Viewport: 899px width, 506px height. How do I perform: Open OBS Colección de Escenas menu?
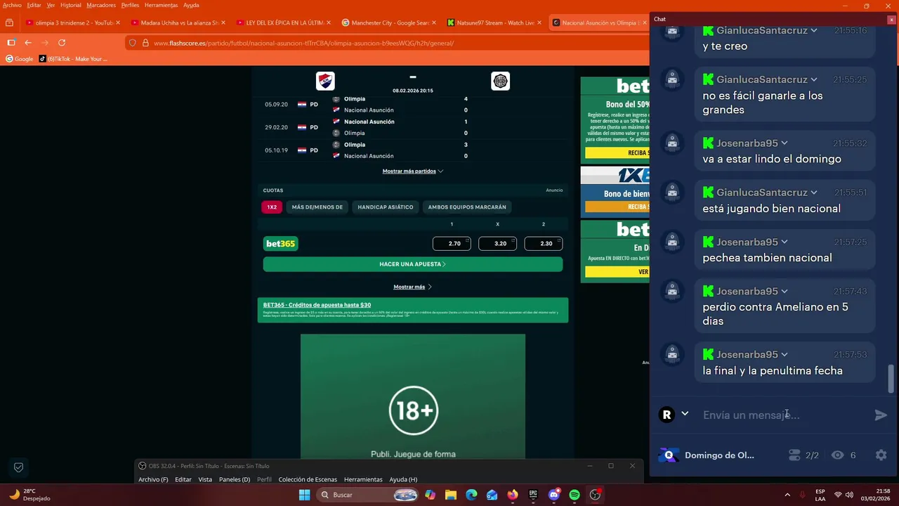point(308,479)
